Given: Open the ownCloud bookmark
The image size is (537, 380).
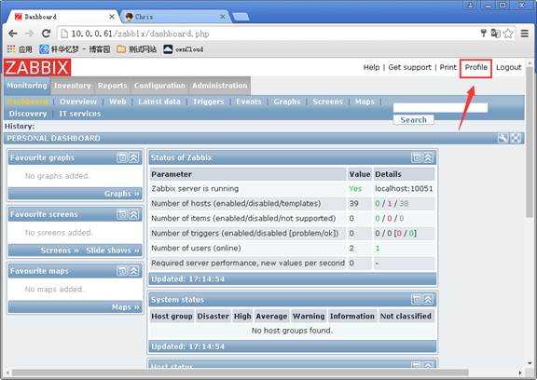Looking at the screenshot, I should point(184,49).
